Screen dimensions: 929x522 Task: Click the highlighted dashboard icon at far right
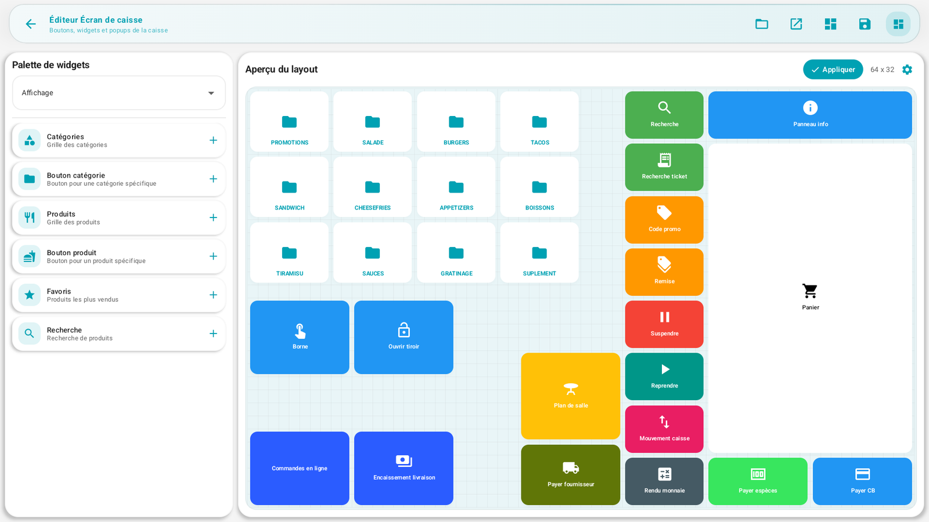(x=898, y=24)
